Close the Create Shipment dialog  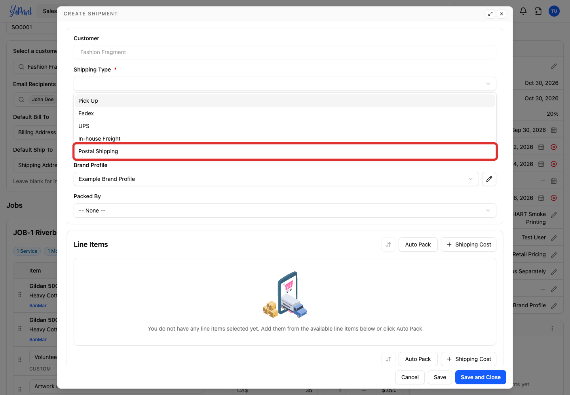tap(502, 14)
